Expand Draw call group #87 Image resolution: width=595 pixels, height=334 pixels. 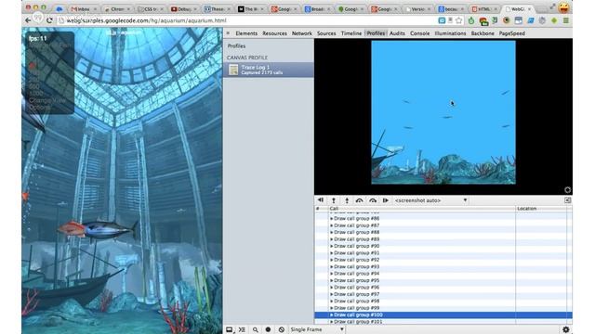[x=331, y=225]
